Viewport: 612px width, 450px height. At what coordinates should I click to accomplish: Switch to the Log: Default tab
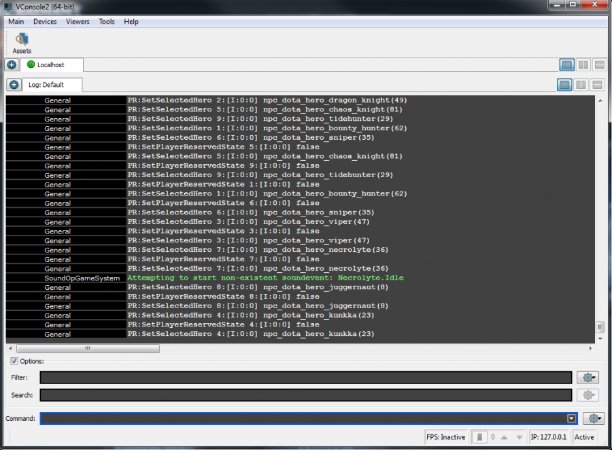tap(46, 86)
